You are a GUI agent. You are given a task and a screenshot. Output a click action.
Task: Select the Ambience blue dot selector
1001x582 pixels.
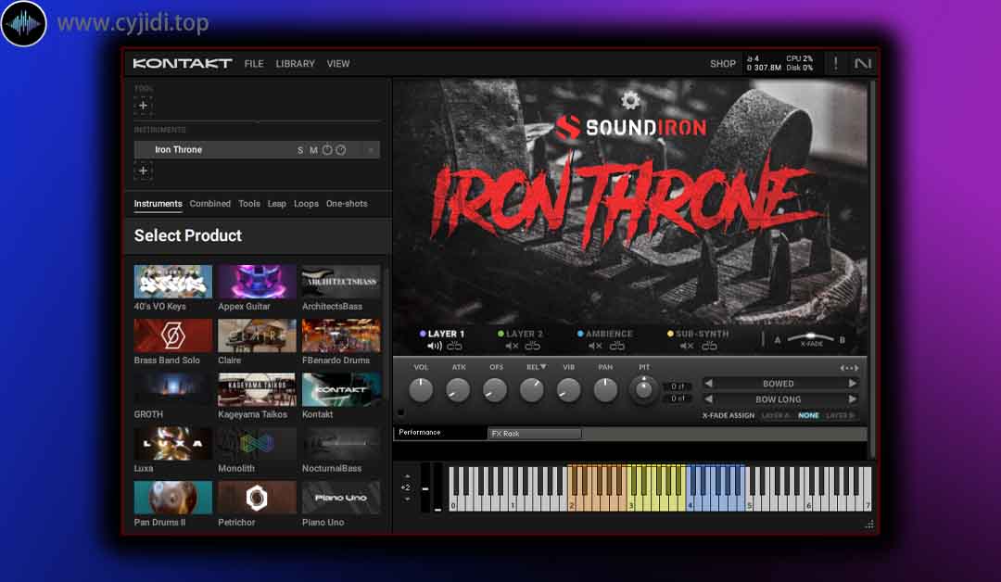tap(580, 334)
